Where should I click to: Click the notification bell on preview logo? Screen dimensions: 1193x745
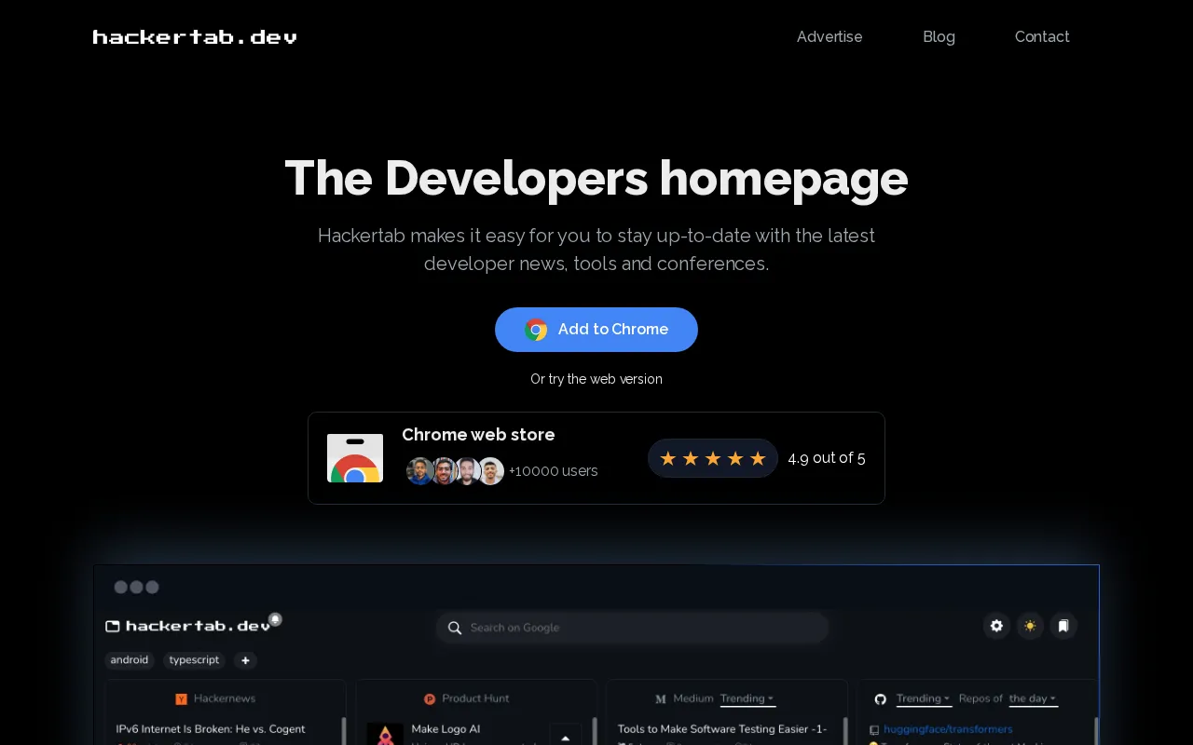[275, 618]
